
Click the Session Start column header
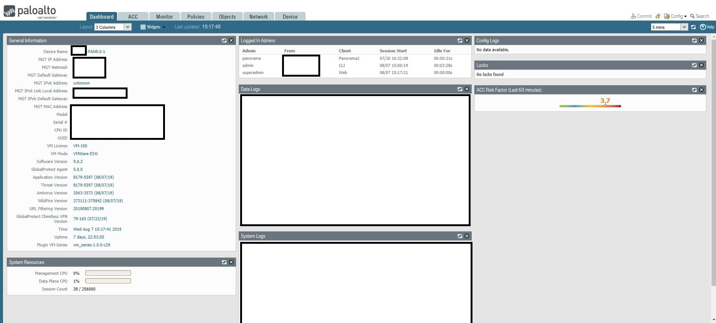pyautogui.click(x=393, y=51)
